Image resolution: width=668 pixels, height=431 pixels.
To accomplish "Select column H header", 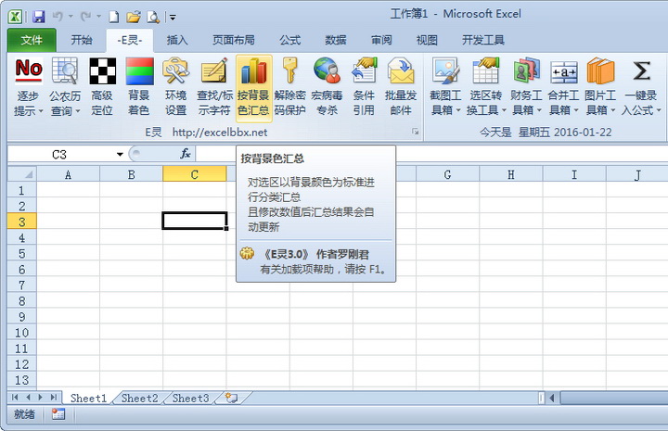I will coord(511,174).
